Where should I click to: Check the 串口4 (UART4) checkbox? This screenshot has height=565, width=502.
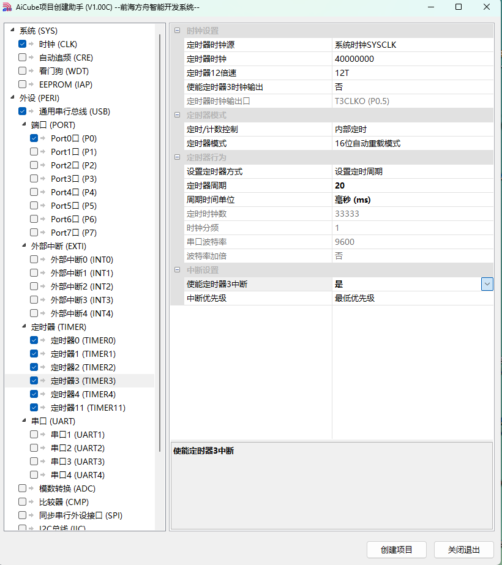point(34,474)
